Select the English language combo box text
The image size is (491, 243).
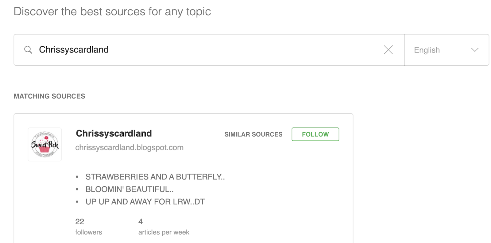[427, 50]
